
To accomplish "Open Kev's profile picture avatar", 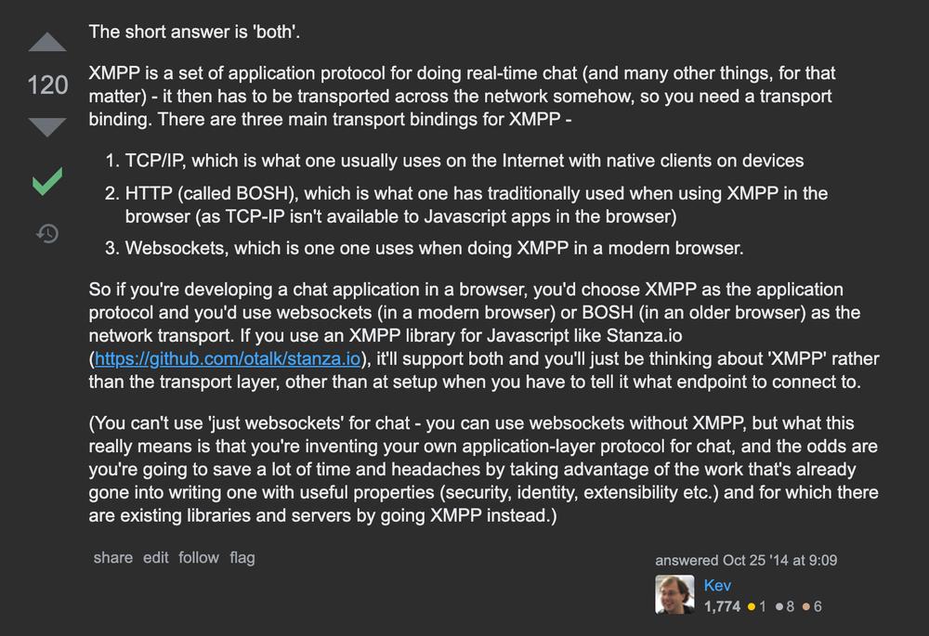I will (674, 594).
